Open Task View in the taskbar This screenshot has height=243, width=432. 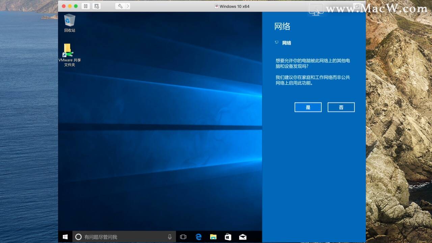(x=183, y=237)
